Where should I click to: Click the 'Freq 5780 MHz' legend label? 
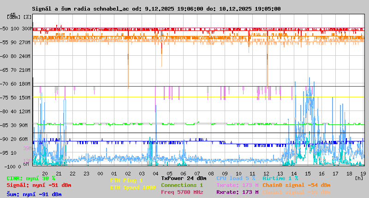pos(182,192)
